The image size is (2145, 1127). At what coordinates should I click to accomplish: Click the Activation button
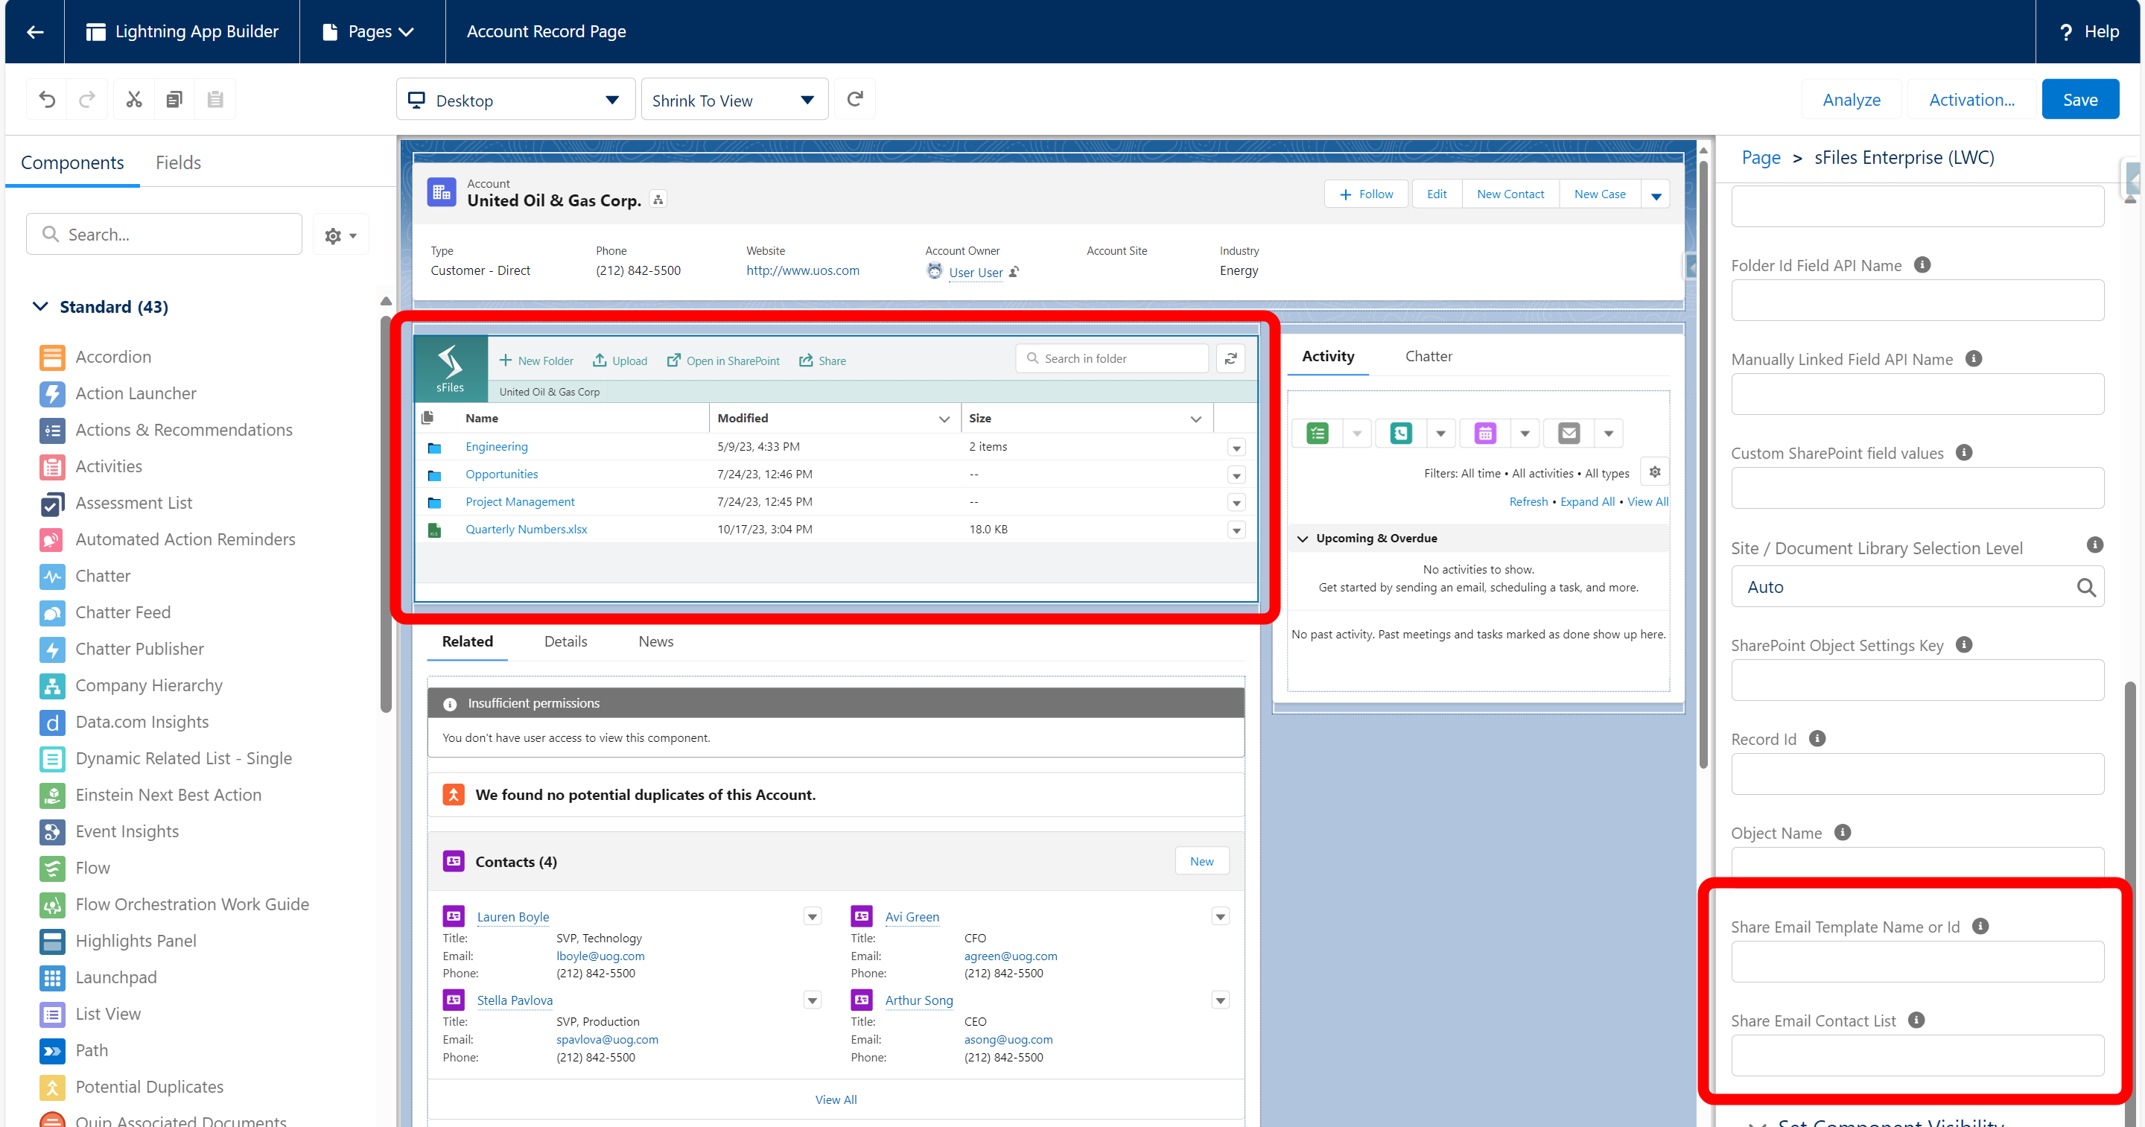(x=1971, y=100)
